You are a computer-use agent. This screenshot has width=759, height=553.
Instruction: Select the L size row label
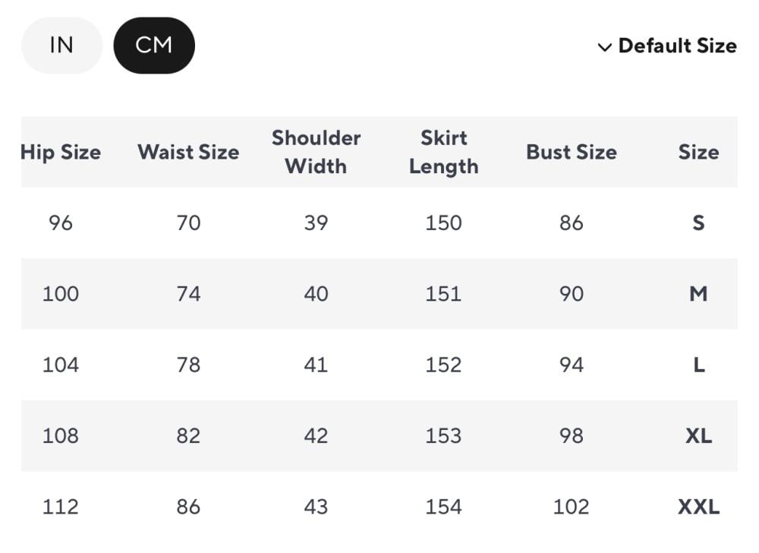tap(698, 365)
